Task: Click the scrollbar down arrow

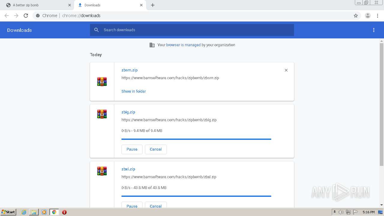Action: click(382, 205)
